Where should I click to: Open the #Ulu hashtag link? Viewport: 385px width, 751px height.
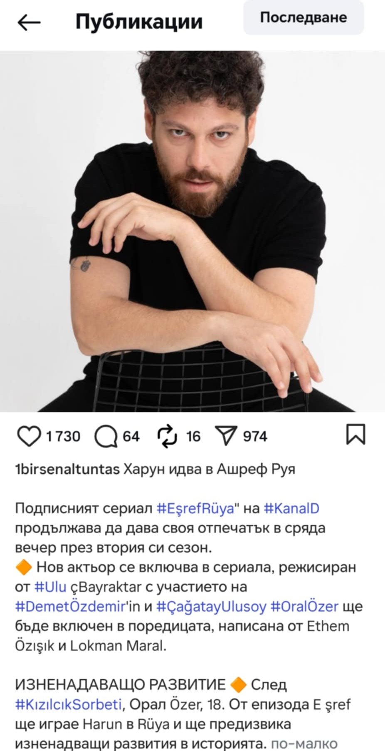click(50, 587)
